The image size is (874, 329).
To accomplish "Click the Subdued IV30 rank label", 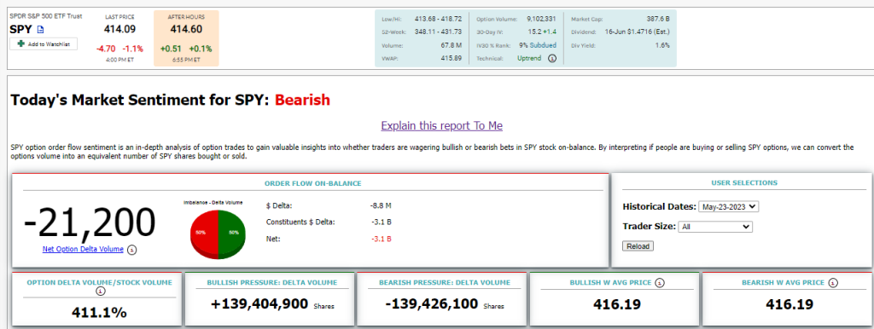I will click(x=543, y=45).
